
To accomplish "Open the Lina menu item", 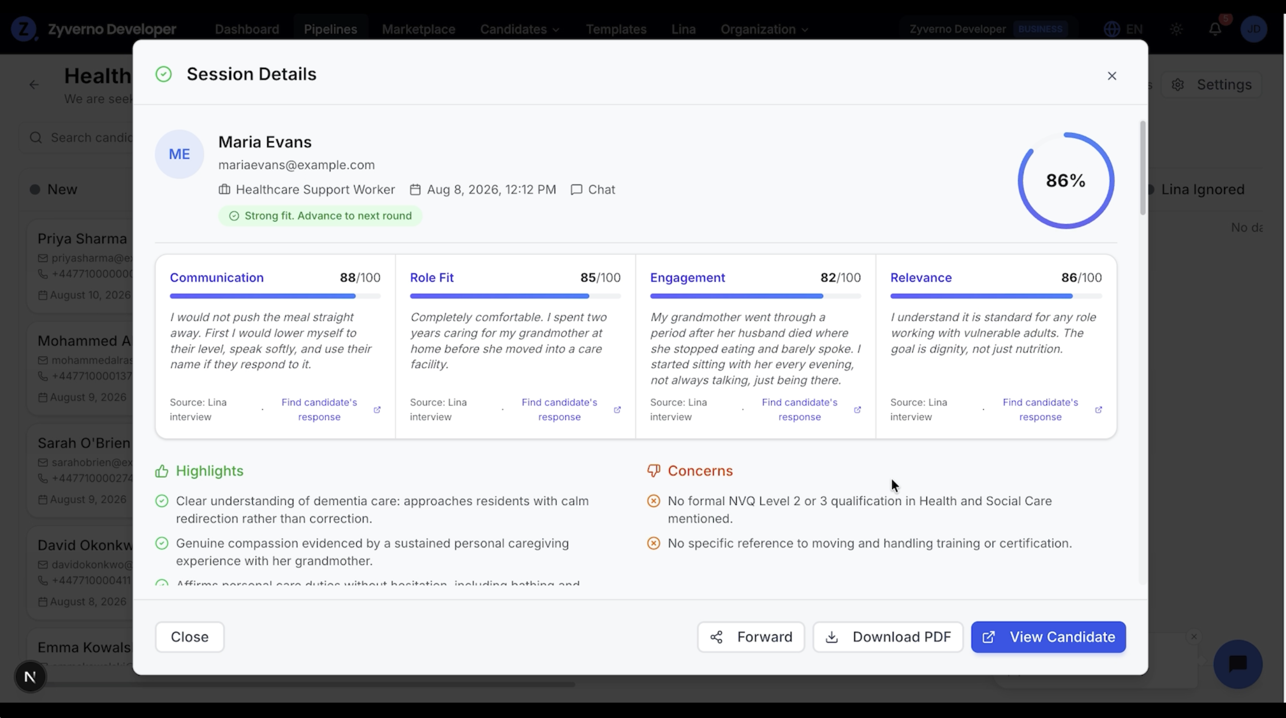I will [683, 29].
